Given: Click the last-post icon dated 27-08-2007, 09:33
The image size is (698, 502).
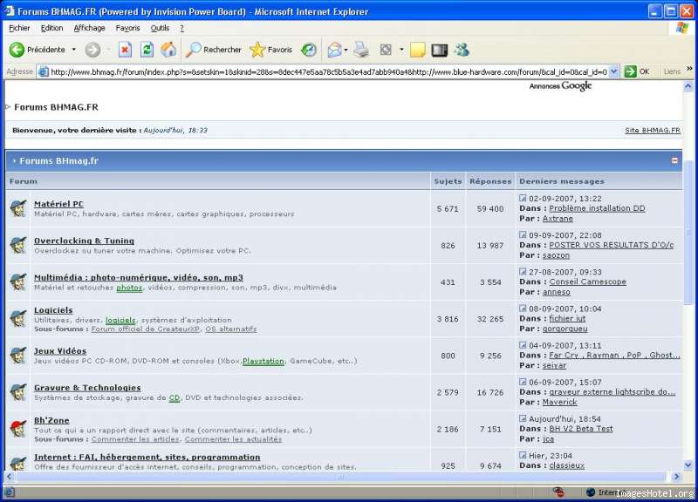Looking at the screenshot, I should (523, 271).
